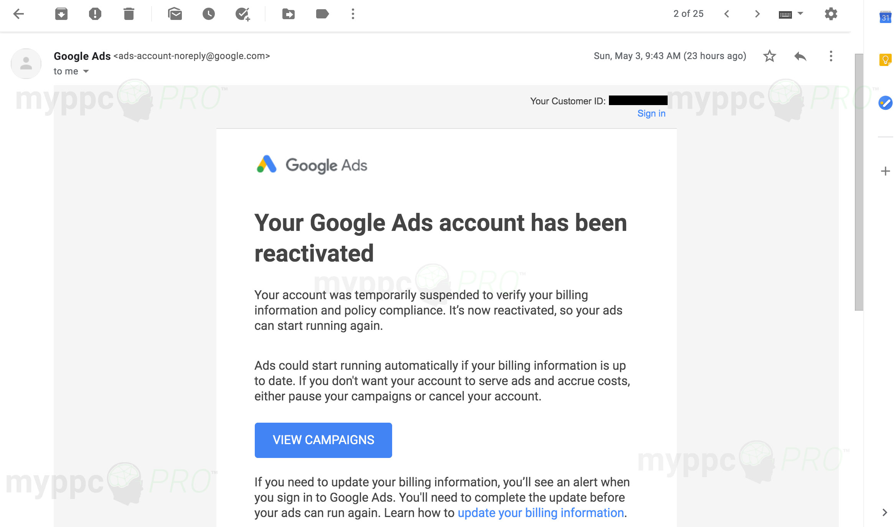Screen dimensions: 894x527
Task: Mark the email as unread
Action: coord(175,14)
